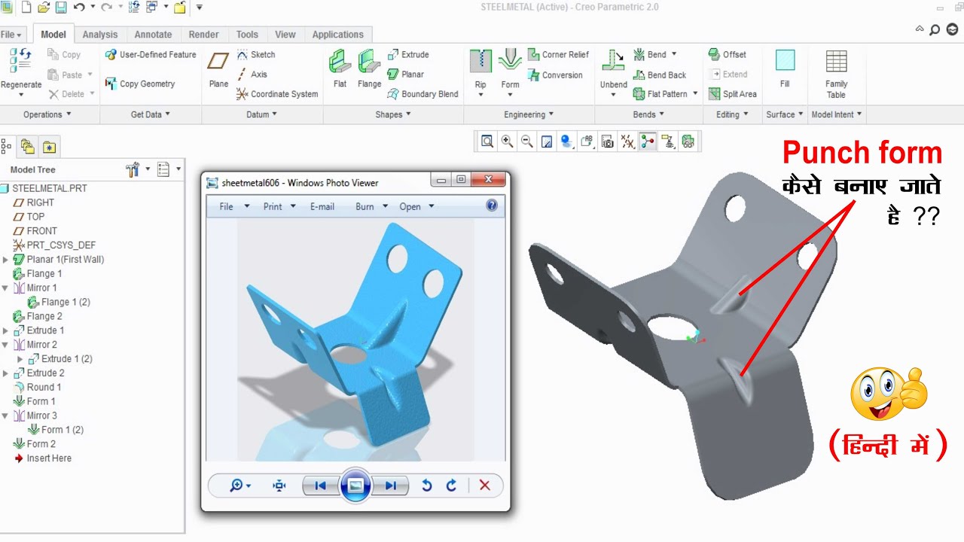Open the Family Table
This screenshot has width=964, height=542.
click(836, 74)
